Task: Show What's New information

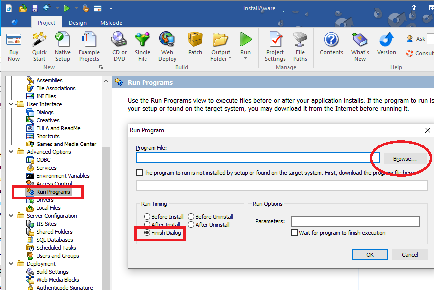Action: click(x=360, y=47)
